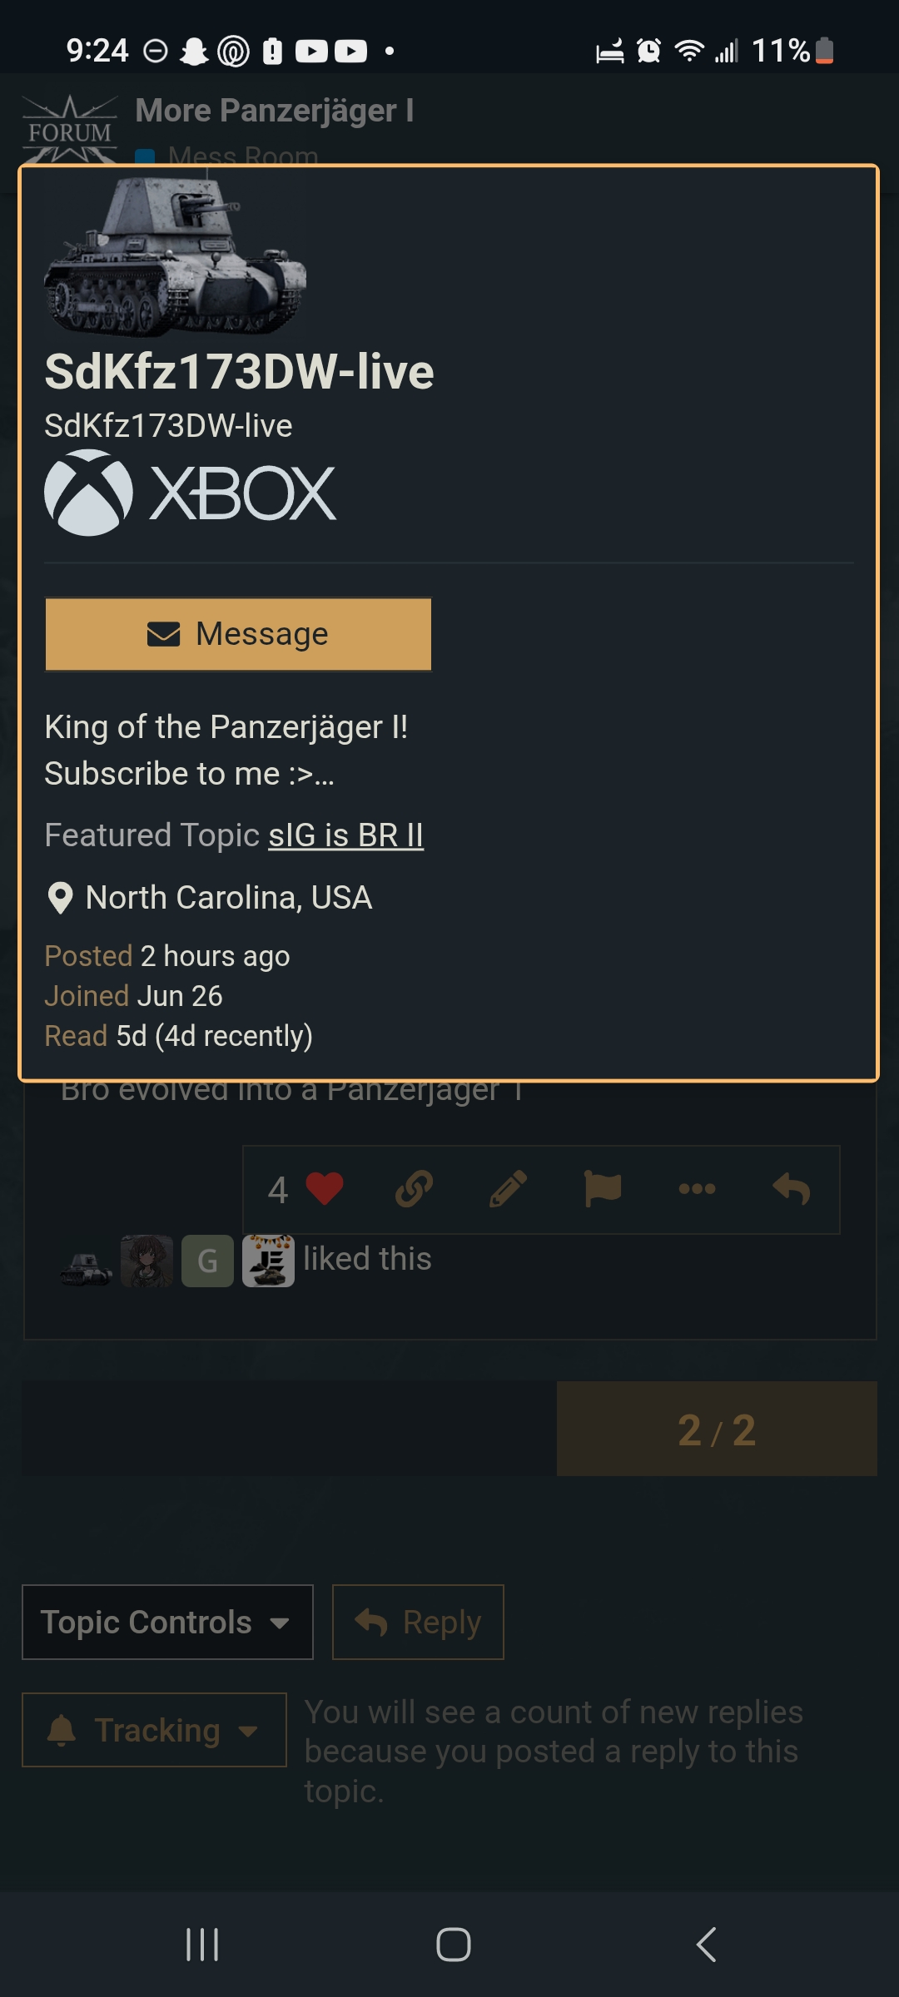Flag this post with flag icon
899x1997 pixels.
603,1188
